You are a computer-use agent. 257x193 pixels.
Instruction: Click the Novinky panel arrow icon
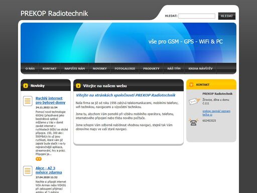pos(26,86)
